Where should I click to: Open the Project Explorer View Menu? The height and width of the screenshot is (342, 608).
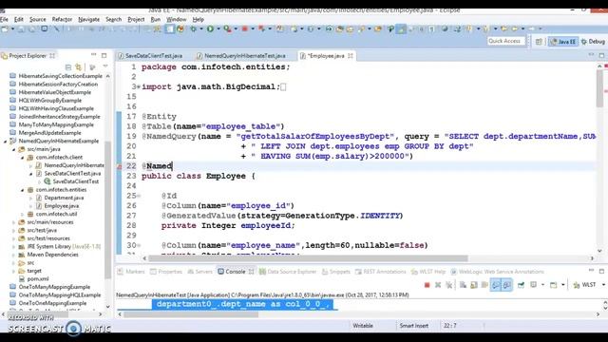(105, 66)
